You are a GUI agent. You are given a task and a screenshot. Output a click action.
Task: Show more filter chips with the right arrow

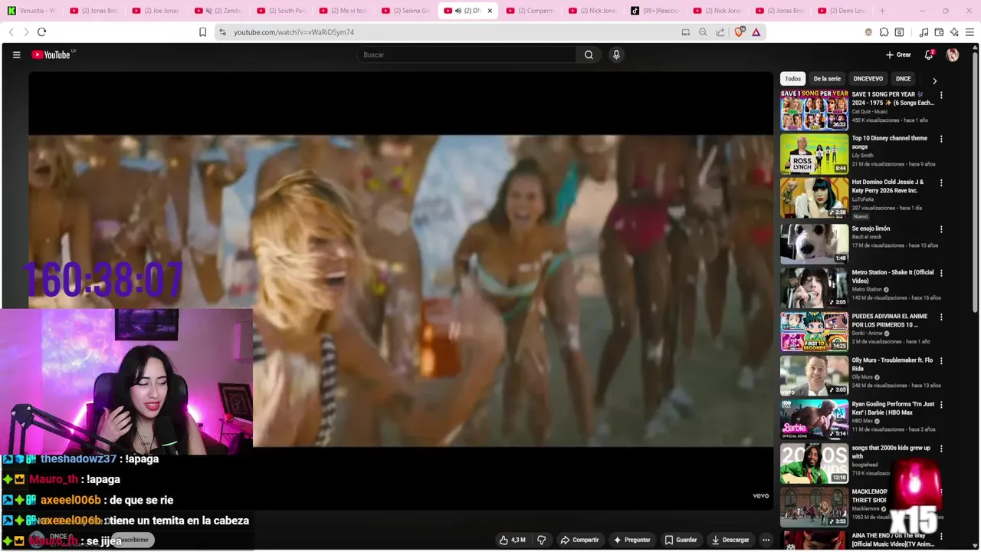coord(934,80)
